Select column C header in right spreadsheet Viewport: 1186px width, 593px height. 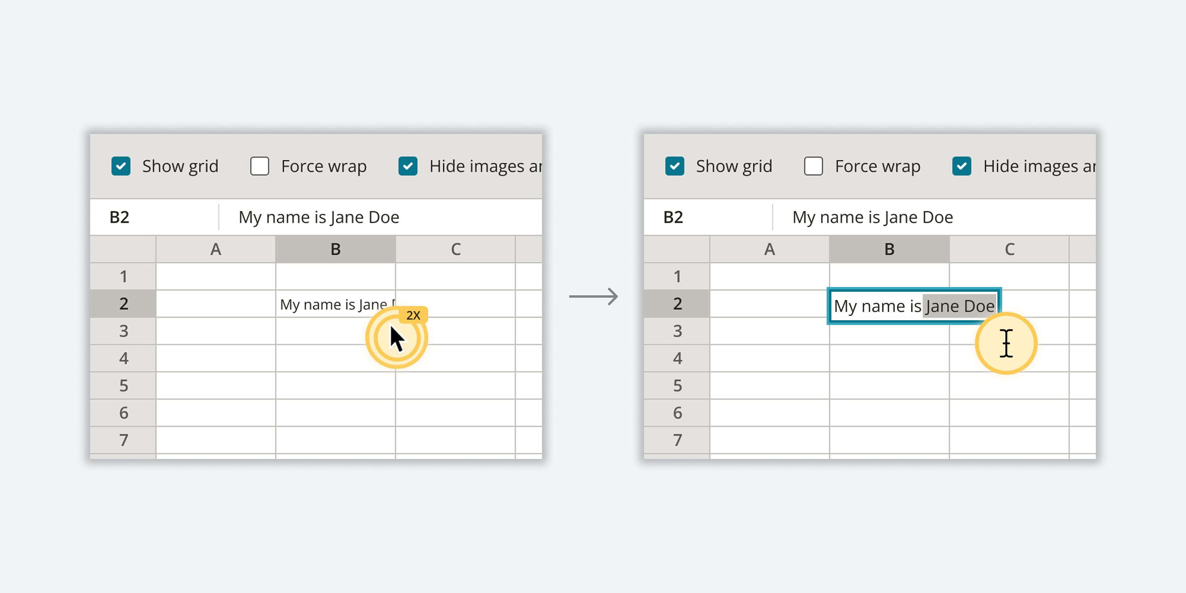[1009, 249]
